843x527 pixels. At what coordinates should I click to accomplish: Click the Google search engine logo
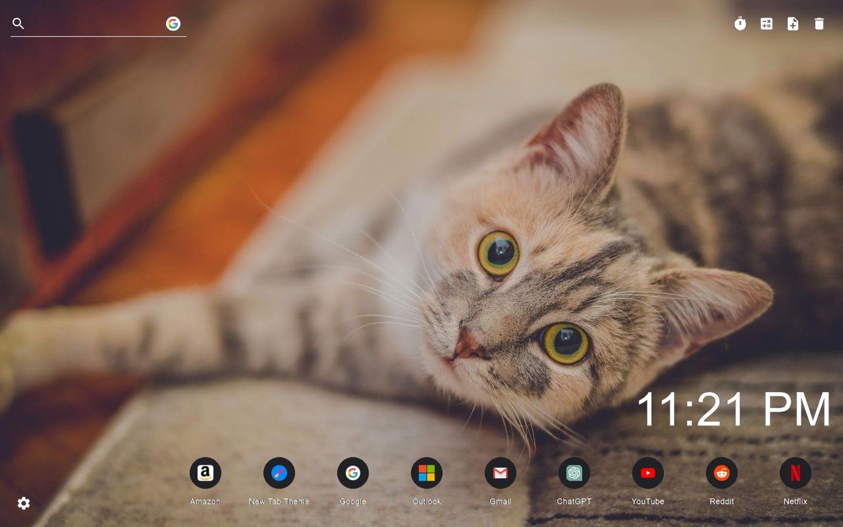(x=173, y=24)
